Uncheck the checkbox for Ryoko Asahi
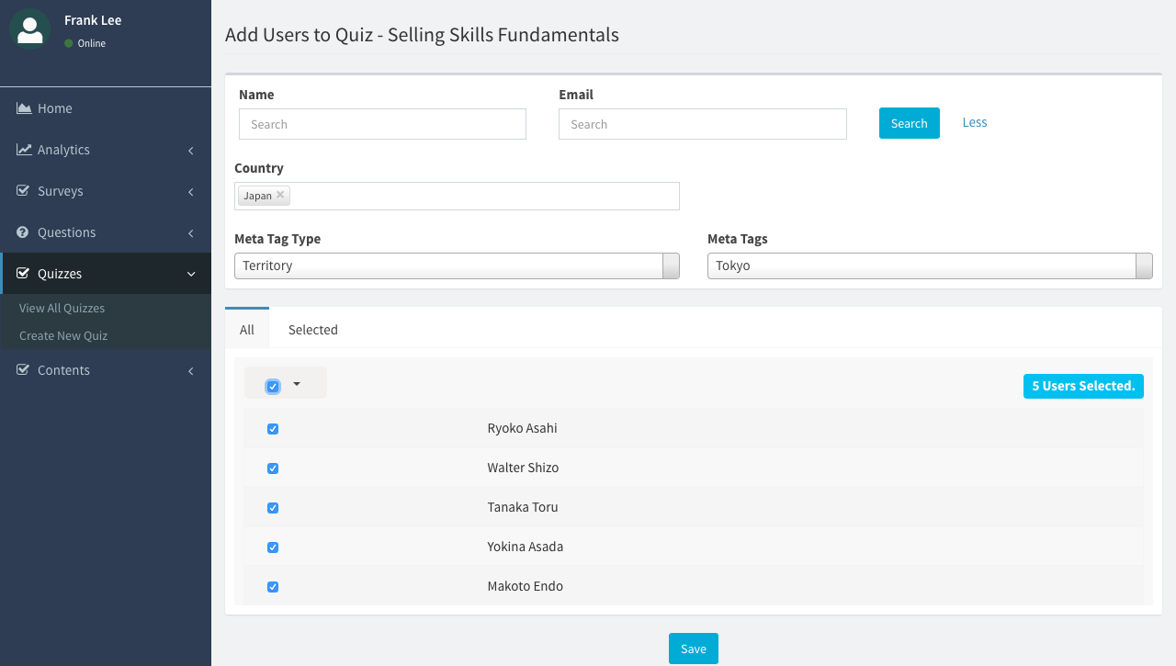The height and width of the screenshot is (666, 1176). click(x=273, y=429)
